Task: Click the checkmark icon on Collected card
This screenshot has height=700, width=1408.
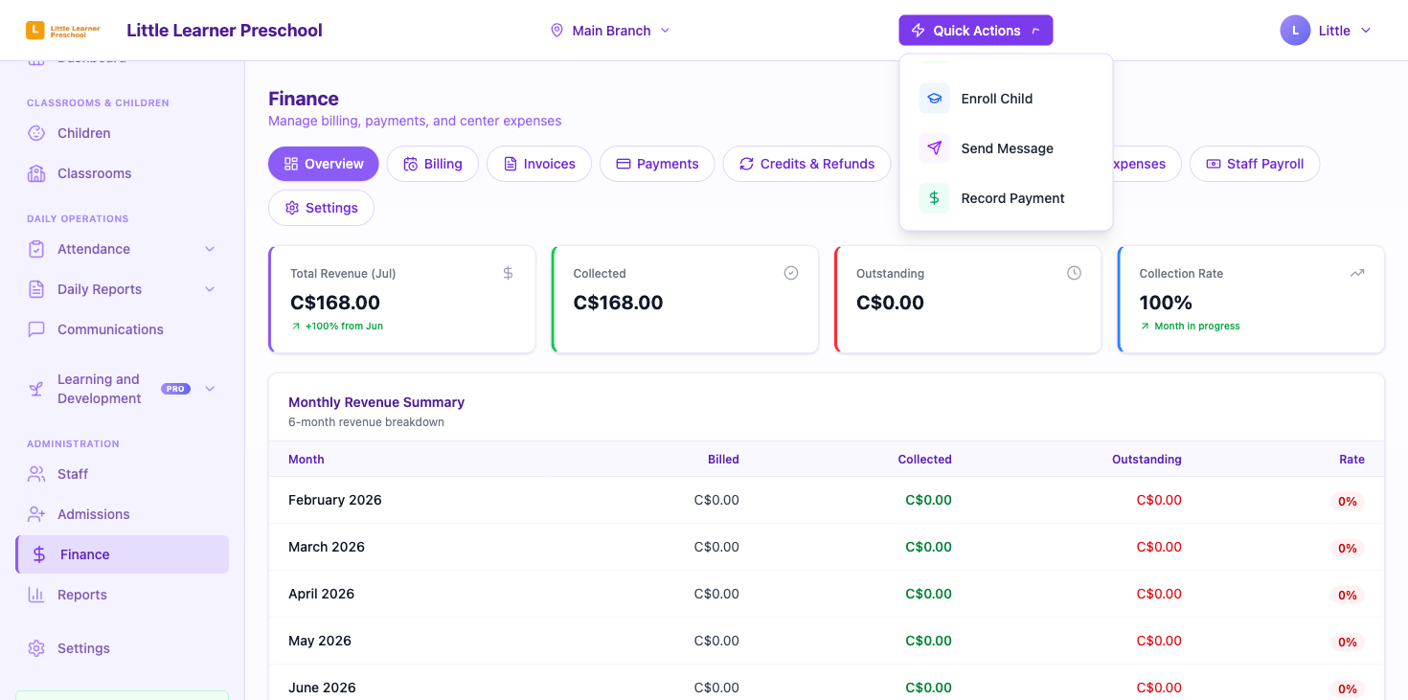Action: 791,273
